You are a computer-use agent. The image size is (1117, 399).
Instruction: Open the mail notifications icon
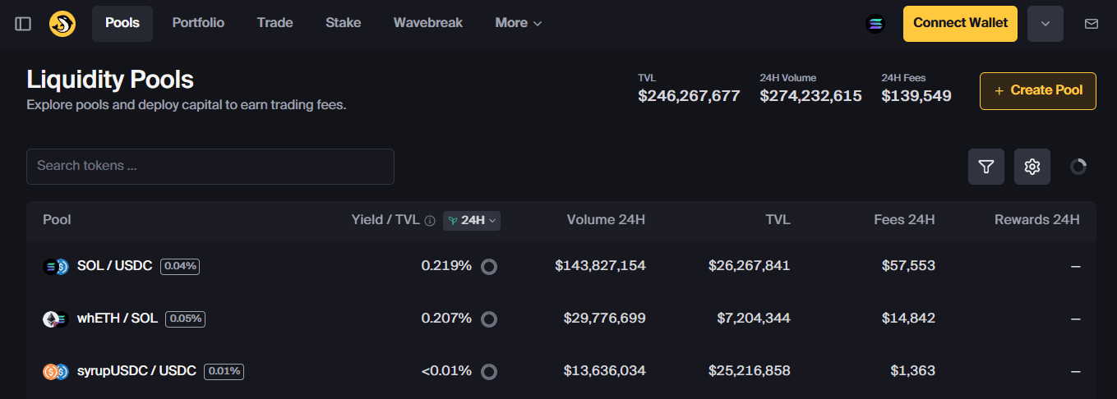1092,24
